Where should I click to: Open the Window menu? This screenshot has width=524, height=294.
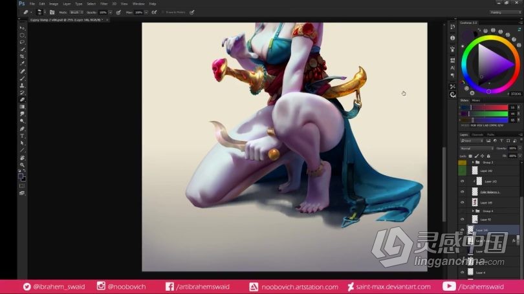[x=138, y=4]
